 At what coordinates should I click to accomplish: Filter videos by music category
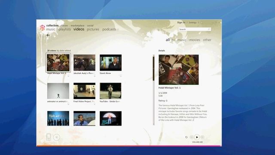point(181,40)
